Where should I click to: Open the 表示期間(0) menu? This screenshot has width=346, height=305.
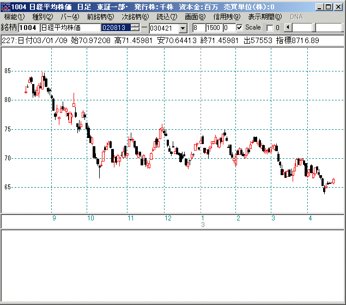tap(265, 17)
